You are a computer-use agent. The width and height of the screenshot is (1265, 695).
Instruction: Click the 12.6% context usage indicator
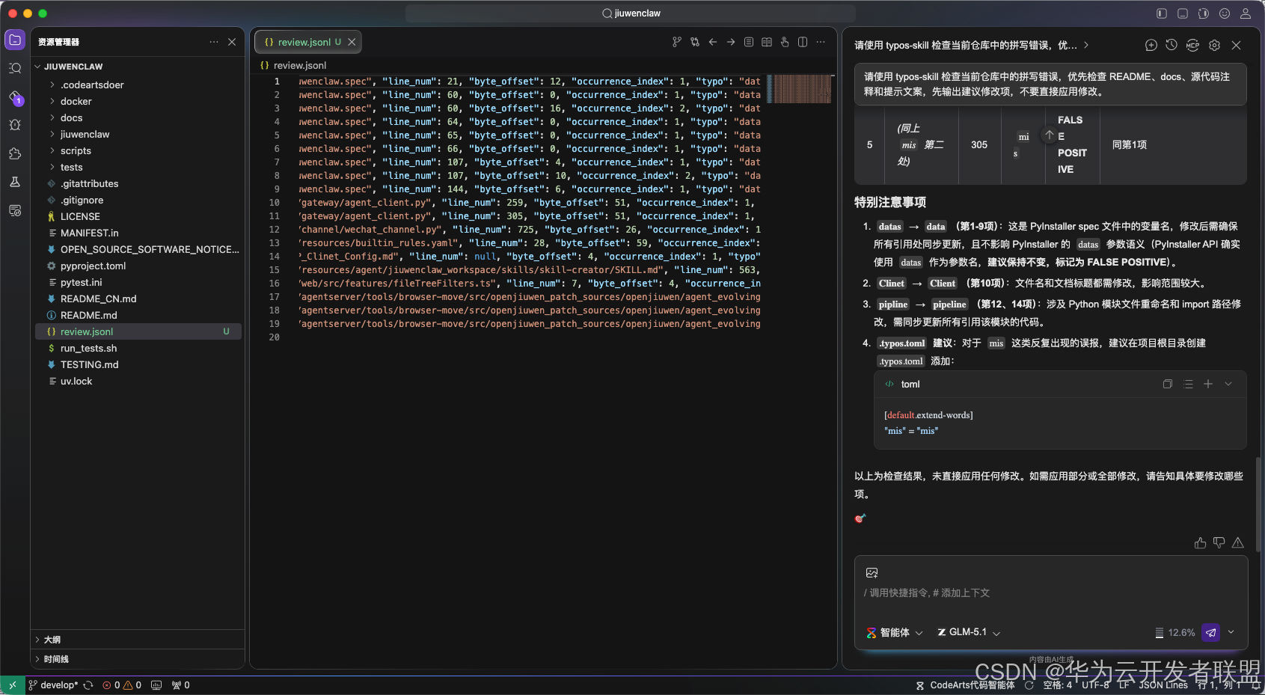1175,633
